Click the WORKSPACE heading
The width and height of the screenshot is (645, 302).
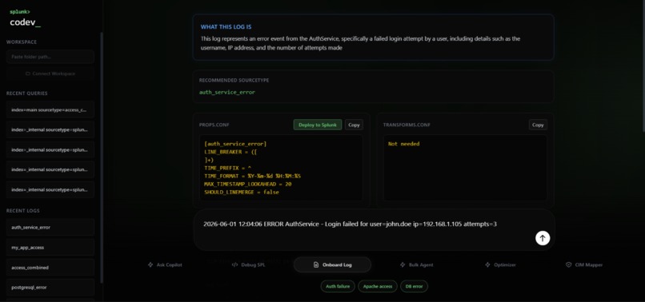22,42
